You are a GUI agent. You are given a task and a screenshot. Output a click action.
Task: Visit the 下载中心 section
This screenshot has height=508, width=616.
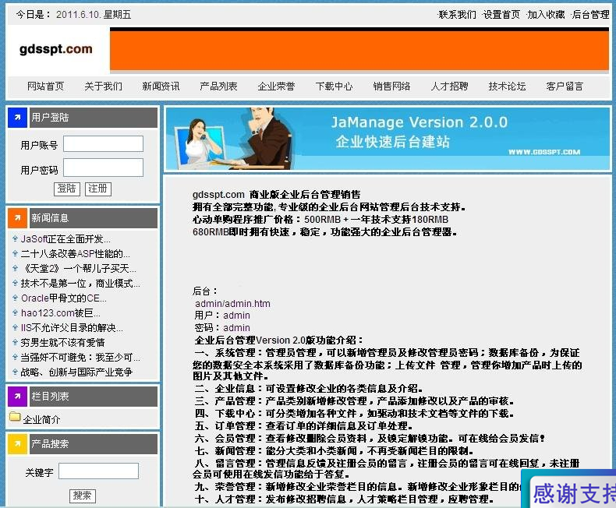pos(334,86)
